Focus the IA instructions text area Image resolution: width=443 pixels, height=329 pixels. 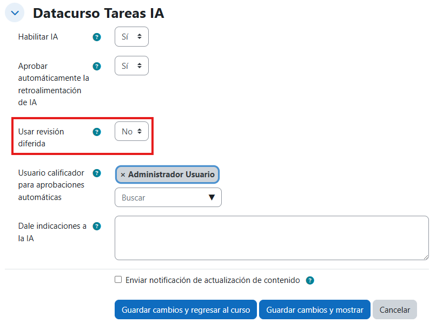pyautogui.click(x=272, y=238)
